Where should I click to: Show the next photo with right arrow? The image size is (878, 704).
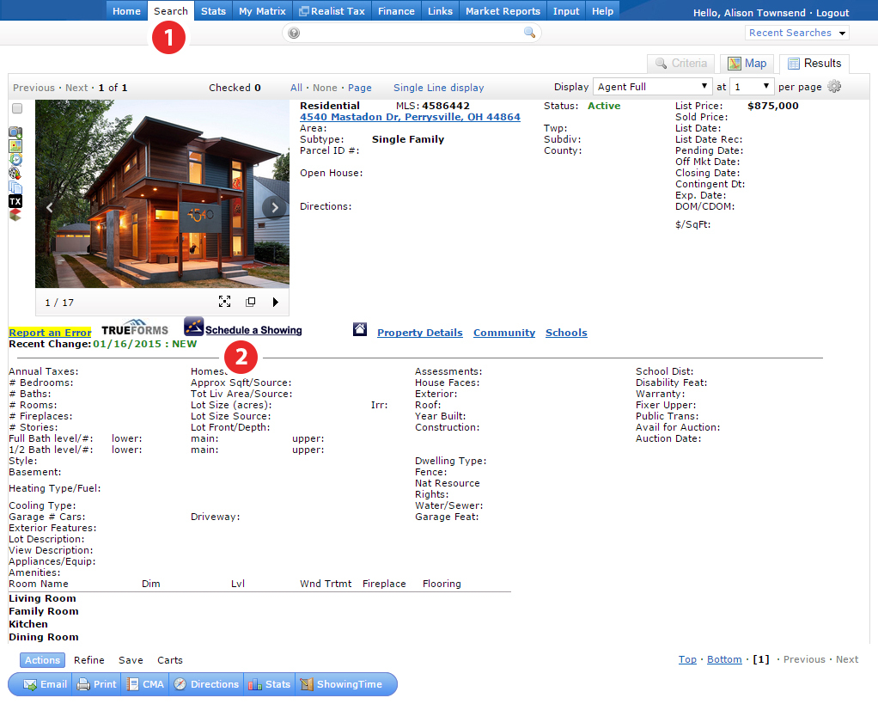click(x=274, y=208)
